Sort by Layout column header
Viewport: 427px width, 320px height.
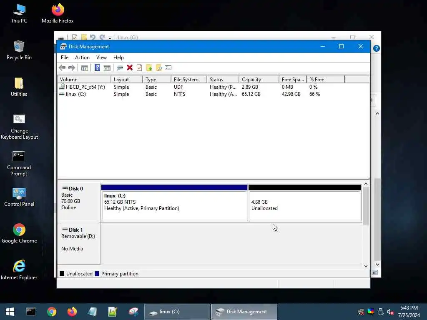coord(127,80)
